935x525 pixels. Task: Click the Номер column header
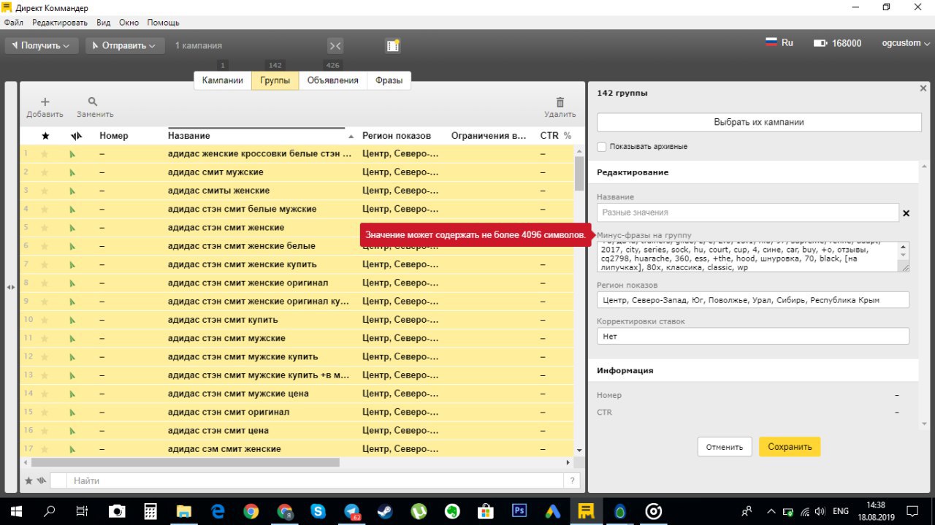click(114, 136)
